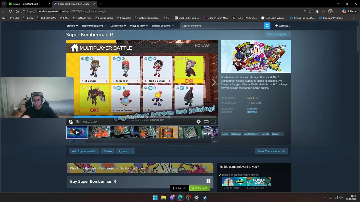Close the Super Bomberman R tab

point(94,4)
